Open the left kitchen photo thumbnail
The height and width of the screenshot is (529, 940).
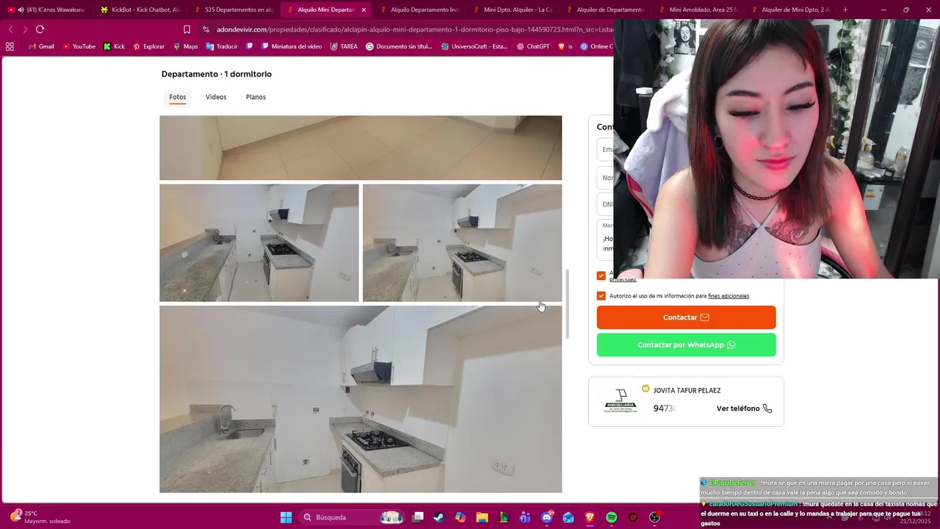[259, 242]
